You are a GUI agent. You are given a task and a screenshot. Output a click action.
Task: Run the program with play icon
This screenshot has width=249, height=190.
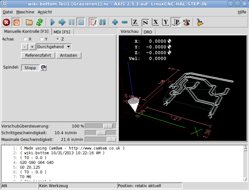[x=53, y=22]
